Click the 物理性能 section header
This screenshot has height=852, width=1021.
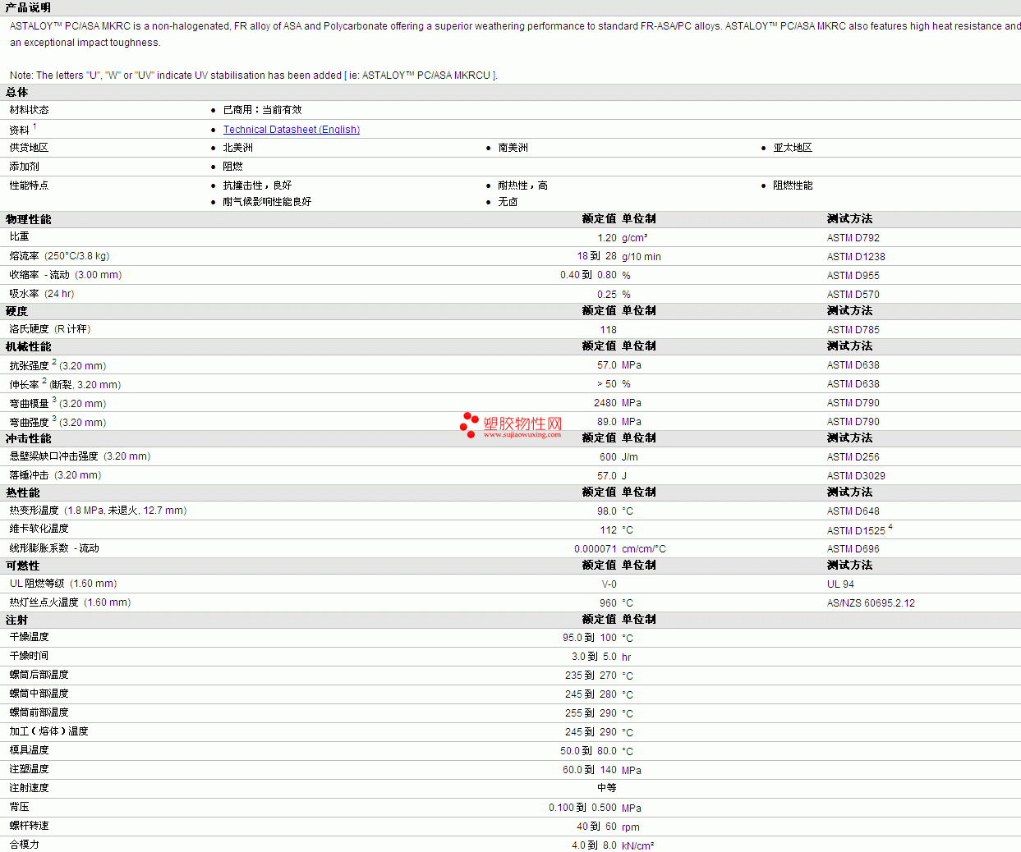click(x=29, y=219)
